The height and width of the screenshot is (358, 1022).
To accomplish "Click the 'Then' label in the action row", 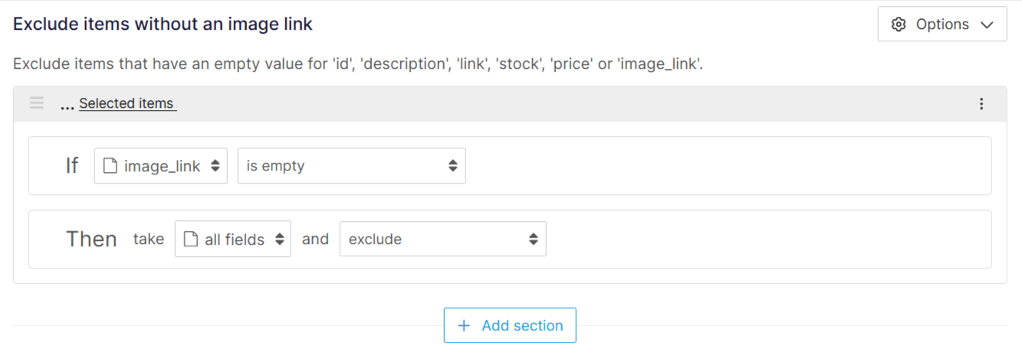I will (91, 239).
